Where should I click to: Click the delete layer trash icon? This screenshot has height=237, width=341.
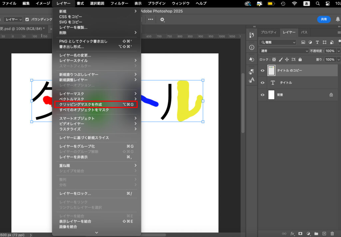coord(332,234)
